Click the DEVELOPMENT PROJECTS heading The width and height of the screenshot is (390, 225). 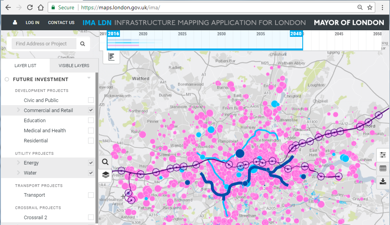click(x=42, y=90)
